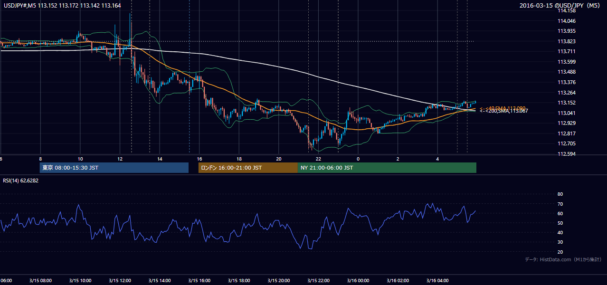
Task: Click price axis label 112.929
Action: click(x=567, y=123)
